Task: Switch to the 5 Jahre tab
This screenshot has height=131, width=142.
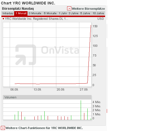Action: click(x=85, y=13)
